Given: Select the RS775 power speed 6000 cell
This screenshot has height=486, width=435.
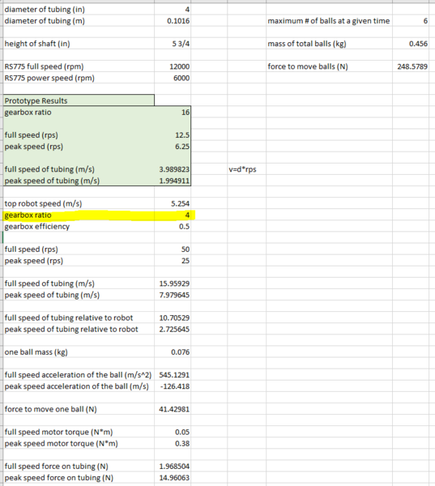Looking at the screenshot, I should click(173, 78).
